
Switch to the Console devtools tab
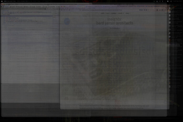12,7
